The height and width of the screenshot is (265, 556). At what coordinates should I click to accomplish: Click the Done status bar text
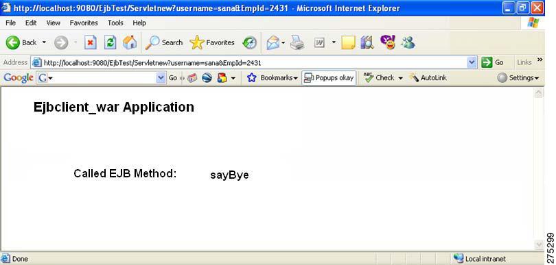(x=20, y=259)
